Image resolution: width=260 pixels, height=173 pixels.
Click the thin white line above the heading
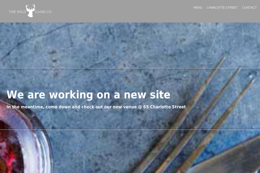(x=130, y=68)
